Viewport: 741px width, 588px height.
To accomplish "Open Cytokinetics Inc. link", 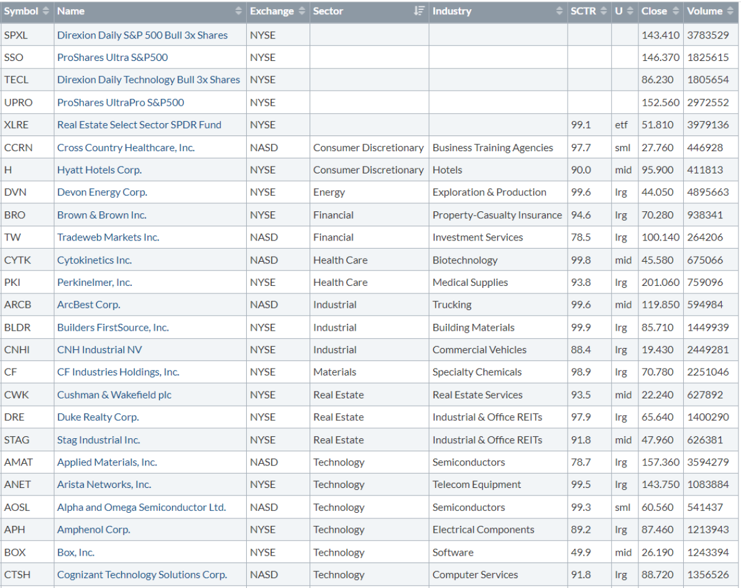I will coord(94,260).
